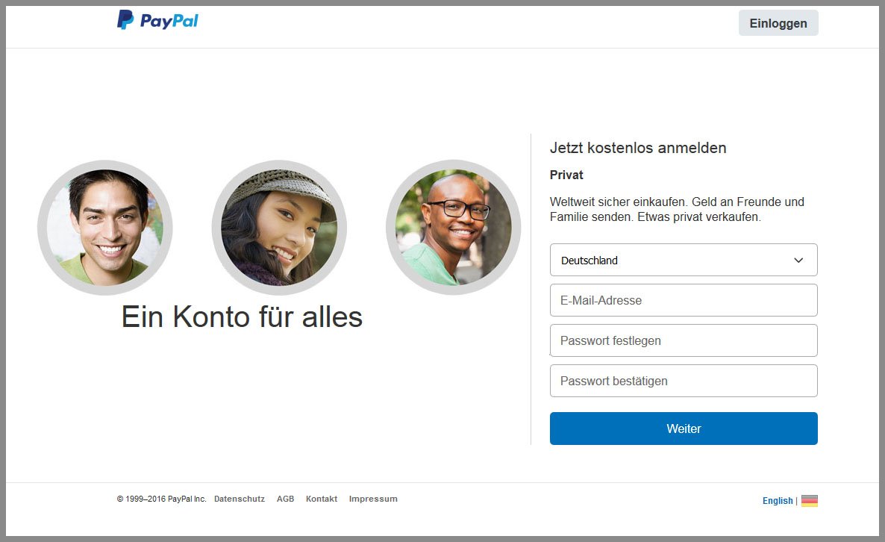Image resolution: width=885 pixels, height=542 pixels.
Task: Click the PayPal copyright notice text
Action: pos(161,498)
